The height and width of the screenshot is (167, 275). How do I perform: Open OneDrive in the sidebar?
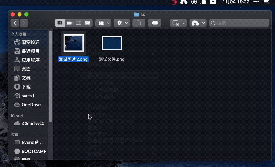27,105
